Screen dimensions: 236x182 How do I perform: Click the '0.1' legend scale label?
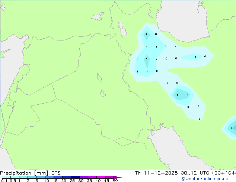point(4,181)
